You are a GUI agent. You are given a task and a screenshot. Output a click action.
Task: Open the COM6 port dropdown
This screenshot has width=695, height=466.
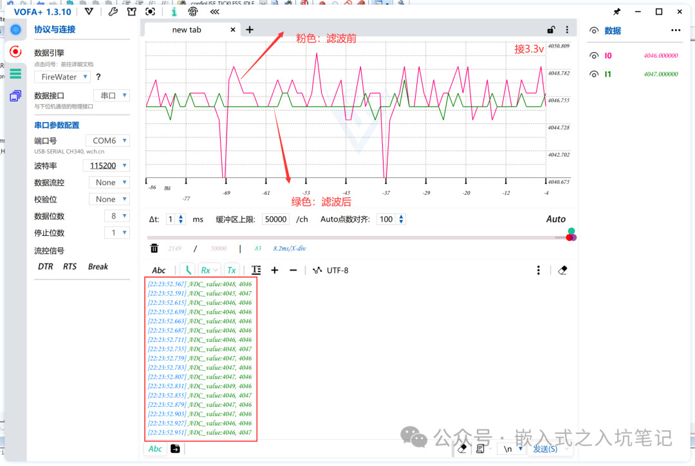[107, 140]
